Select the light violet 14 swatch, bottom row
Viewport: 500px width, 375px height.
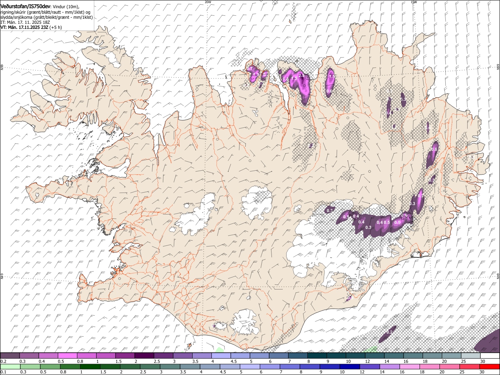coord(389,367)
